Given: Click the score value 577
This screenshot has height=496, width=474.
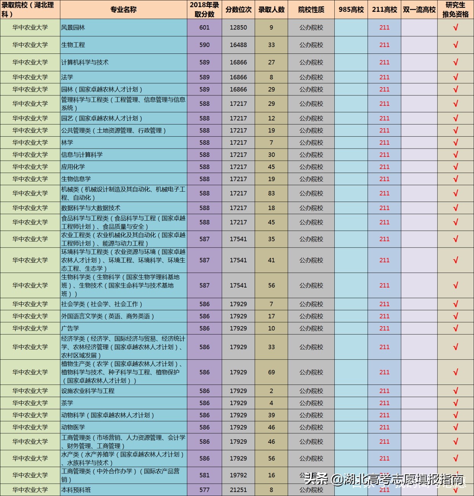Looking at the screenshot, I should [205, 490].
